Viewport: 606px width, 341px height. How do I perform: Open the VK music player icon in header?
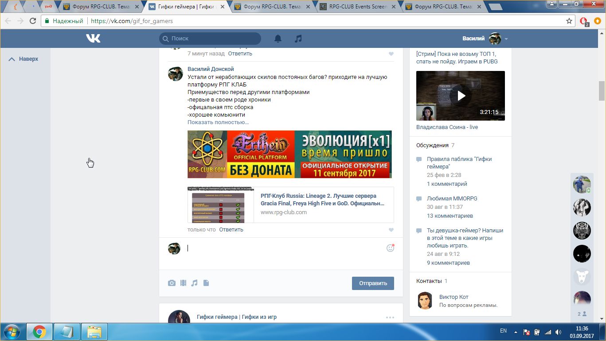coord(298,39)
